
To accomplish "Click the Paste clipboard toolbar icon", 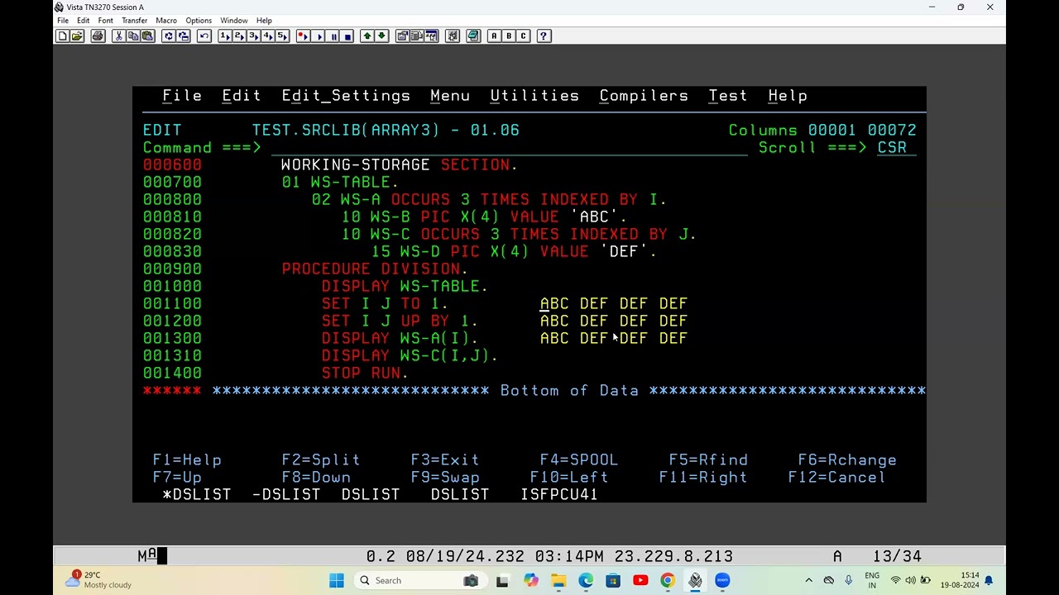I will click(147, 36).
